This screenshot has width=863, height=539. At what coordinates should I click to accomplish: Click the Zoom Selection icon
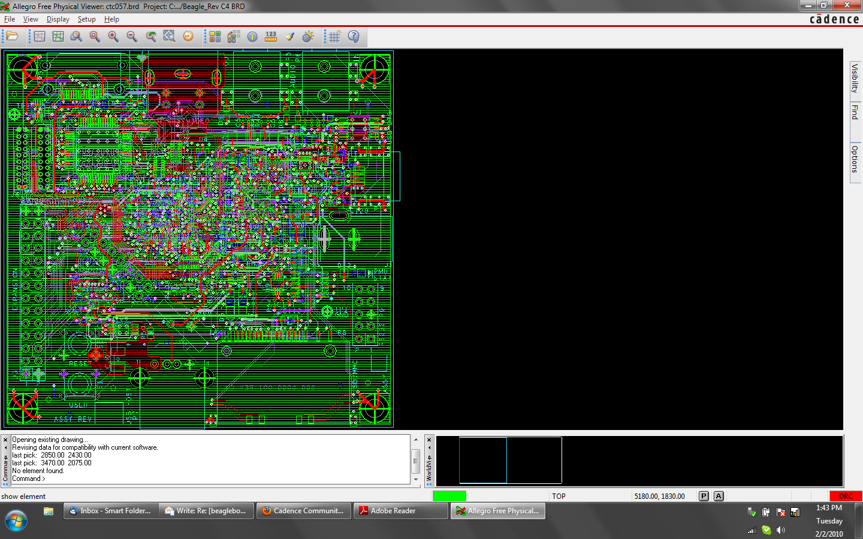(170, 37)
